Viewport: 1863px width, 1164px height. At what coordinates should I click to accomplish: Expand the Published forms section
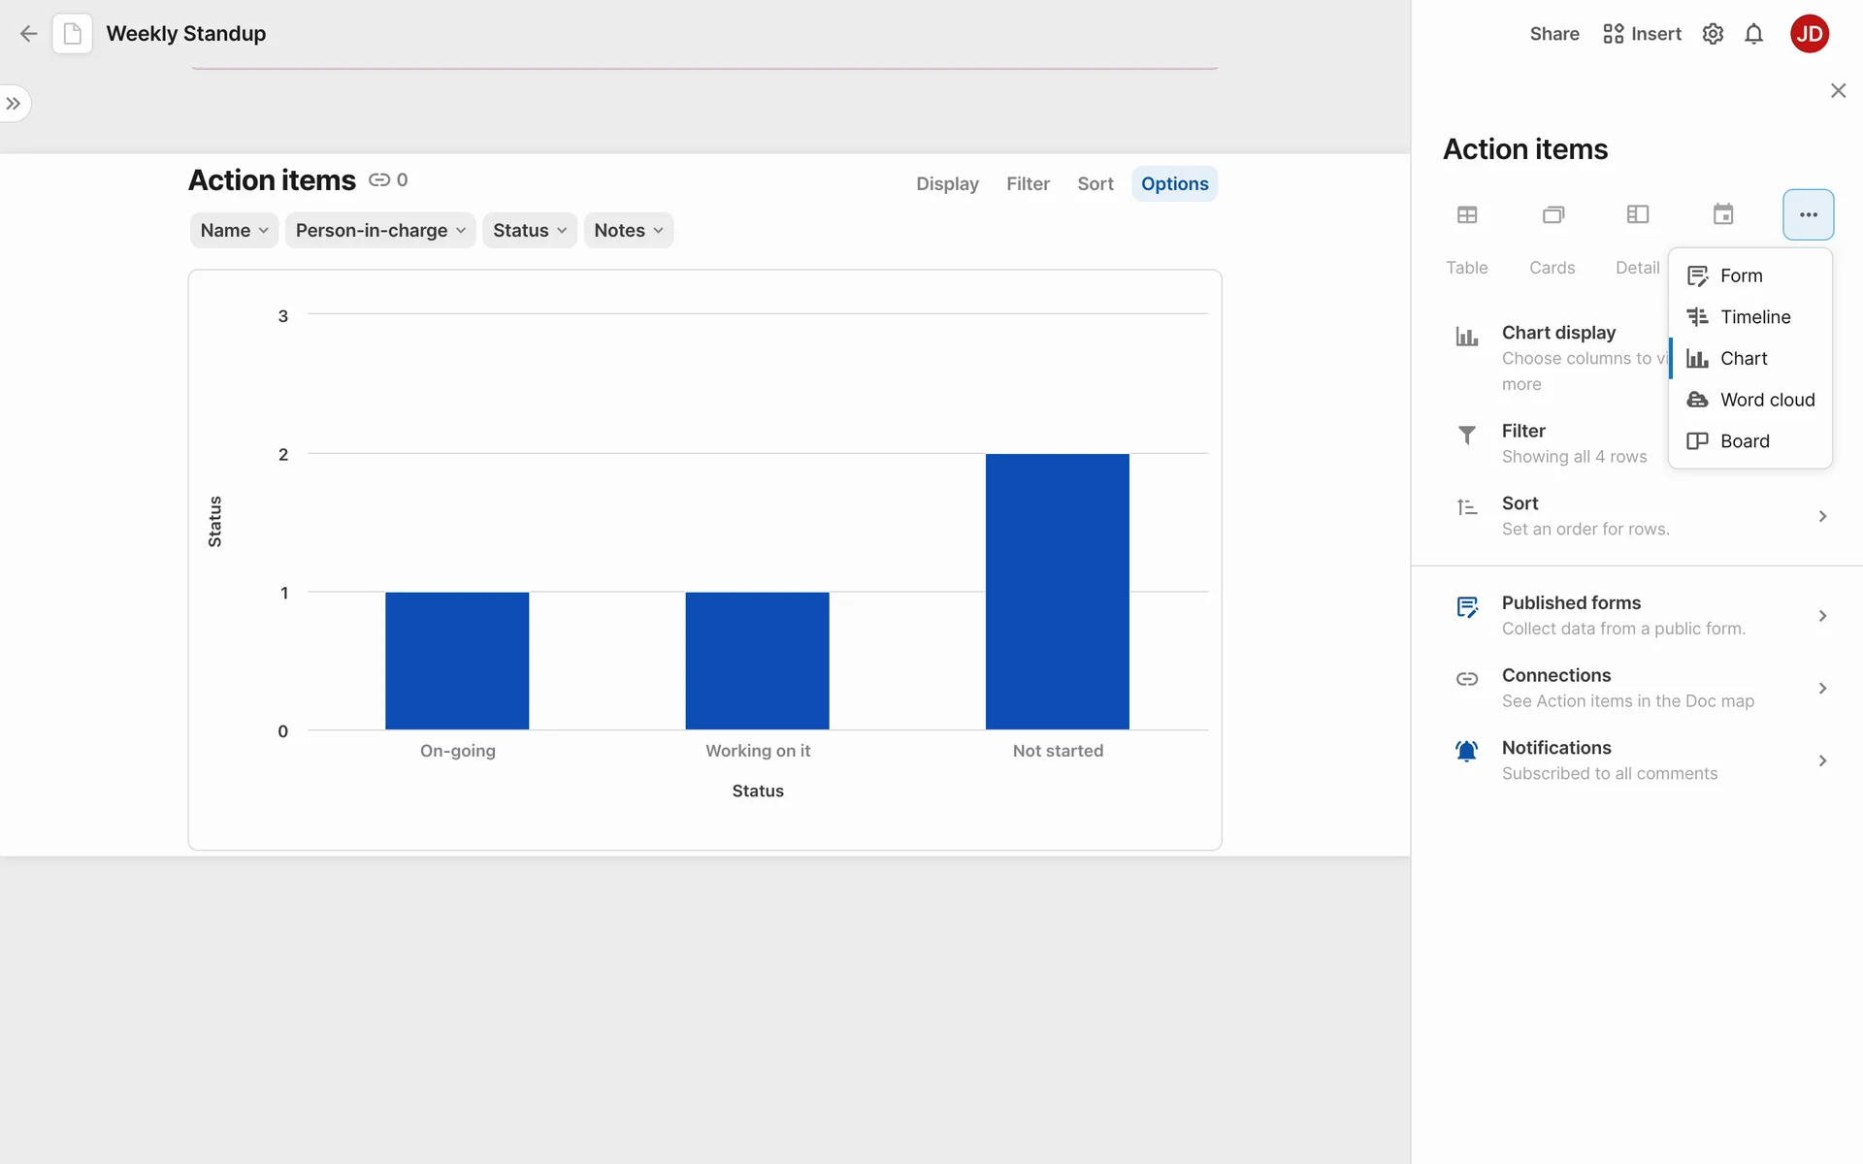pyautogui.click(x=1639, y=616)
